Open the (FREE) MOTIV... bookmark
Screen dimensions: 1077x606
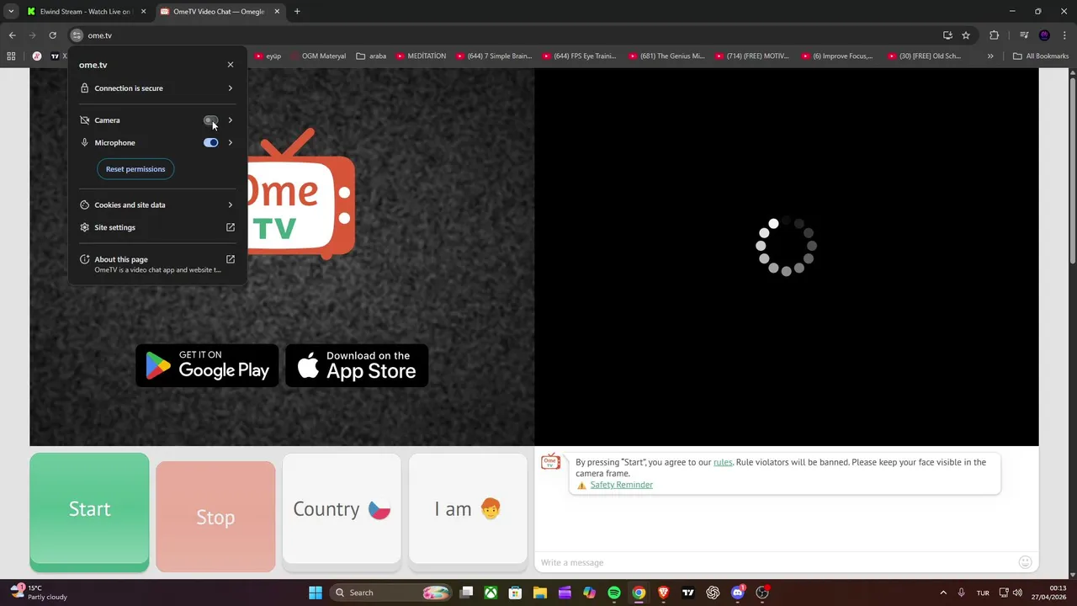coord(752,56)
